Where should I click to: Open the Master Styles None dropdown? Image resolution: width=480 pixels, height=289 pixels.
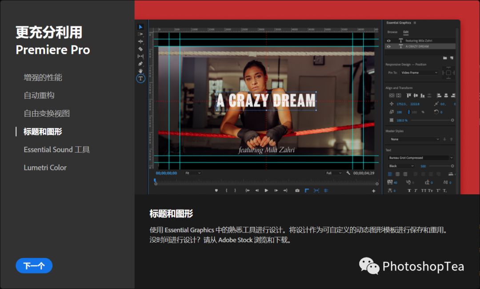pyautogui.click(x=415, y=139)
